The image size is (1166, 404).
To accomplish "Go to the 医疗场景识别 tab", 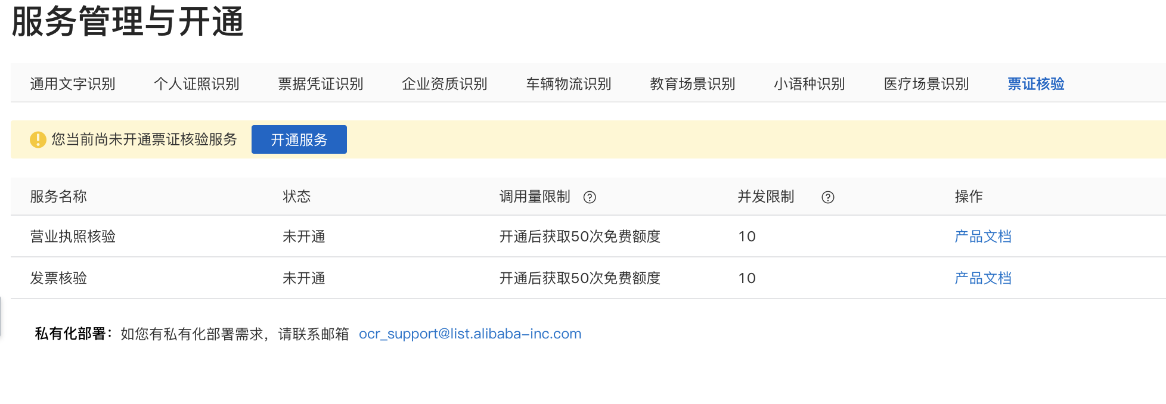I will click(x=926, y=84).
